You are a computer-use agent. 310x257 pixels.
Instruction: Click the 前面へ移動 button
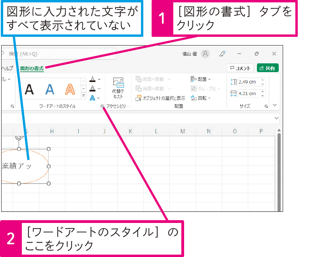(150, 79)
